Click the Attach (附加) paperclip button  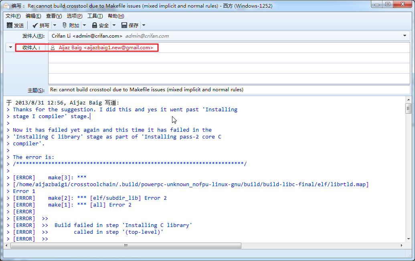[x=71, y=25]
